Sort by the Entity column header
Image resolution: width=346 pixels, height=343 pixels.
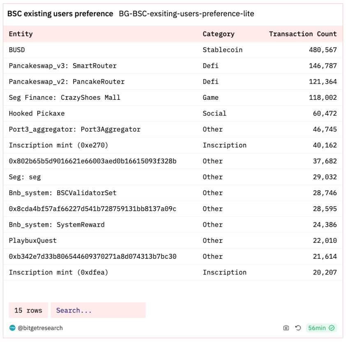(21, 34)
